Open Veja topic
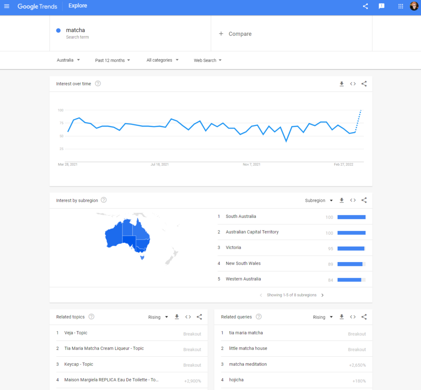The width and height of the screenshot is (421, 390). click(x=76, y=332)
